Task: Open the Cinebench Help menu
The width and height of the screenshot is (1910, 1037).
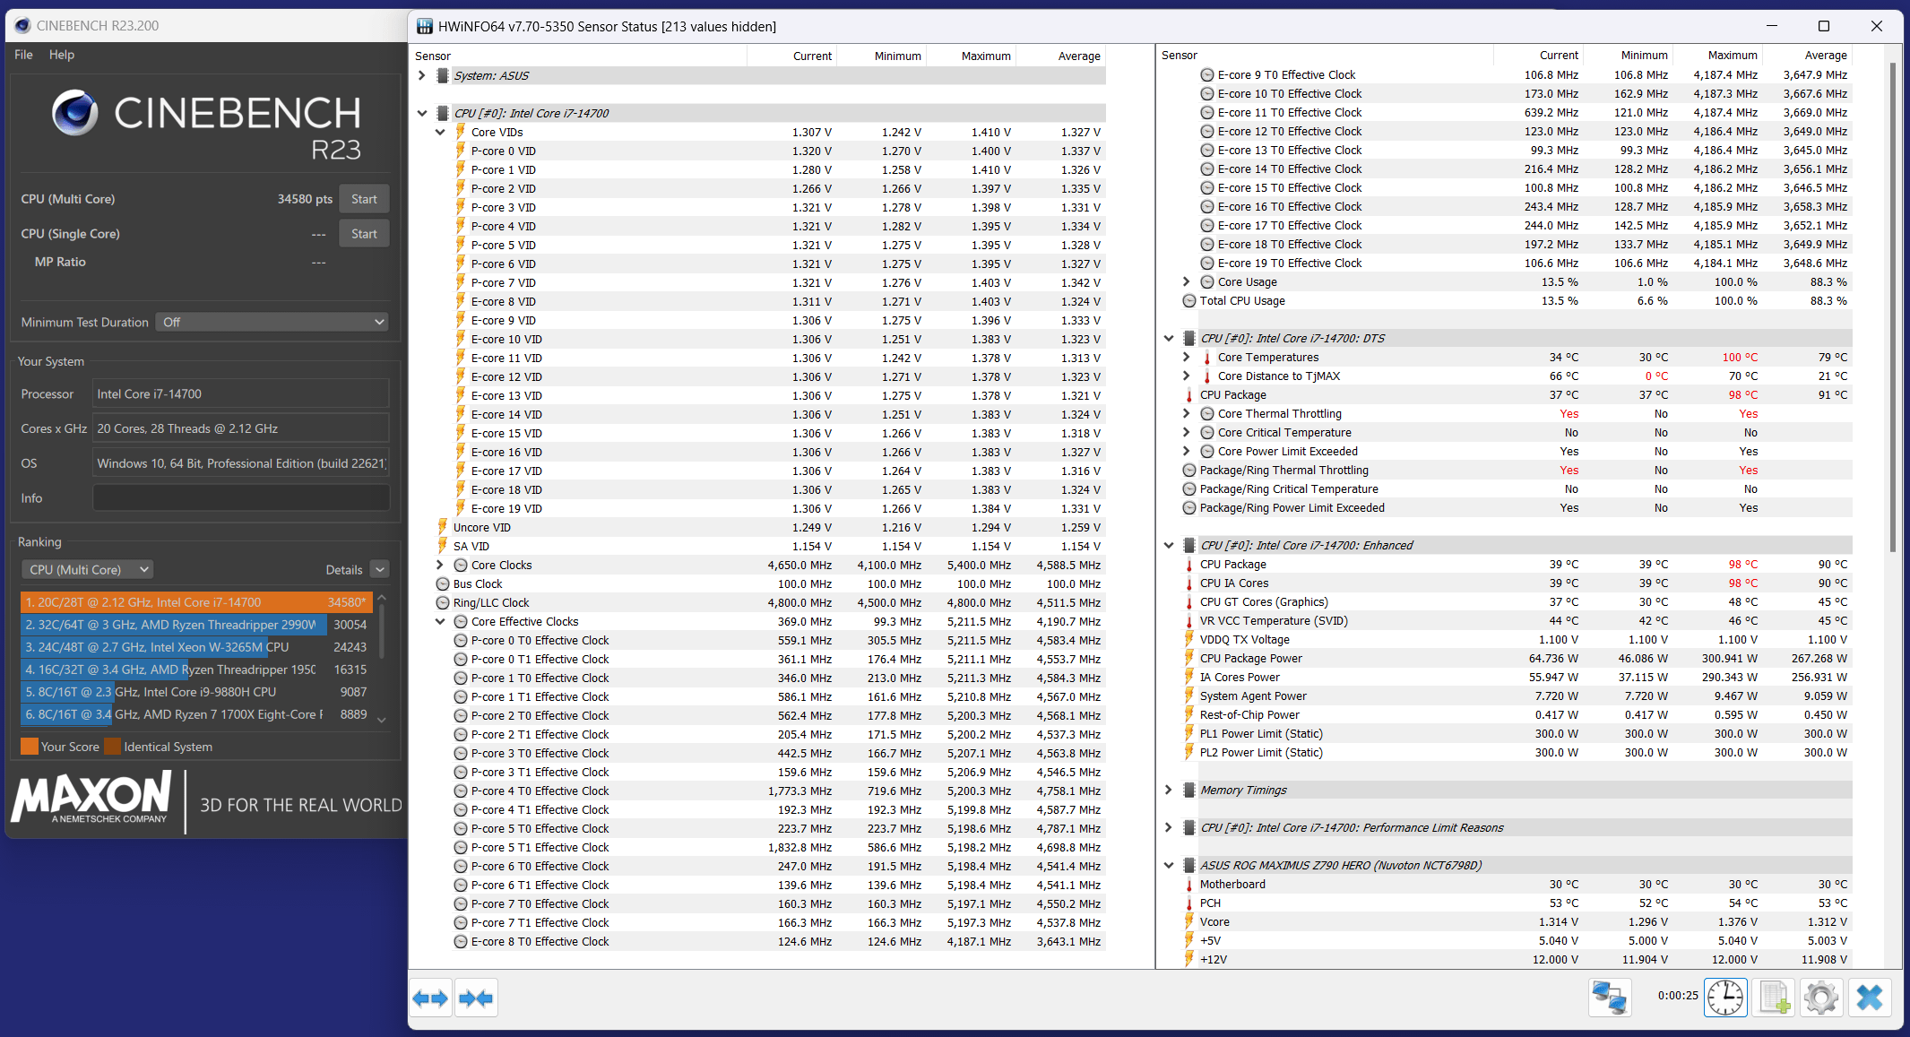Action: point(62,55)
